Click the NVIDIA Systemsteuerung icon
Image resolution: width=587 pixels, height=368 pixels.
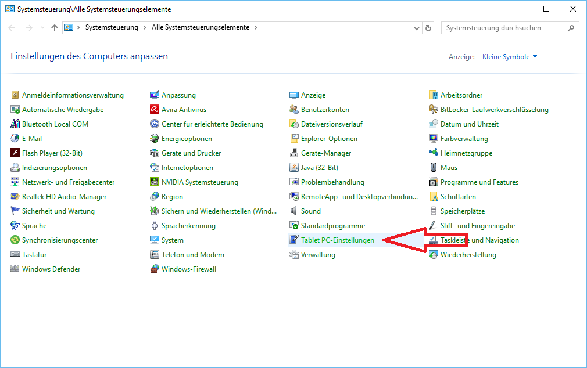(x=154, y=182)
